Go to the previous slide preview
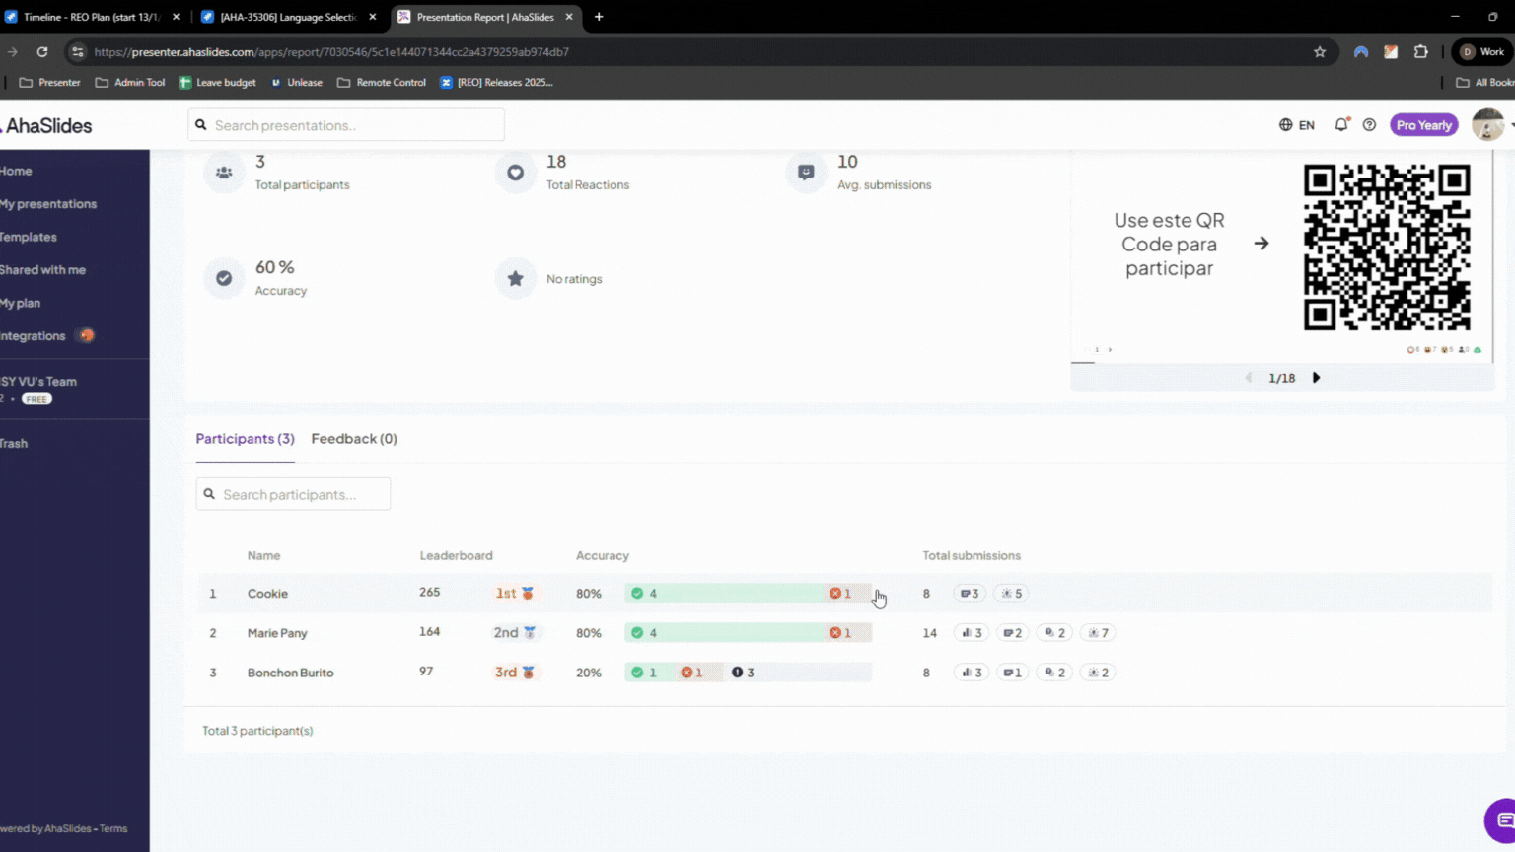The image size is (1515, 852). 1248,378
